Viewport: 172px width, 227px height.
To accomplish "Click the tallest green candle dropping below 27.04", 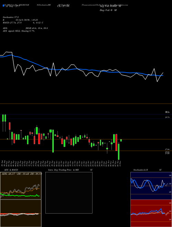I will (53, 141).
